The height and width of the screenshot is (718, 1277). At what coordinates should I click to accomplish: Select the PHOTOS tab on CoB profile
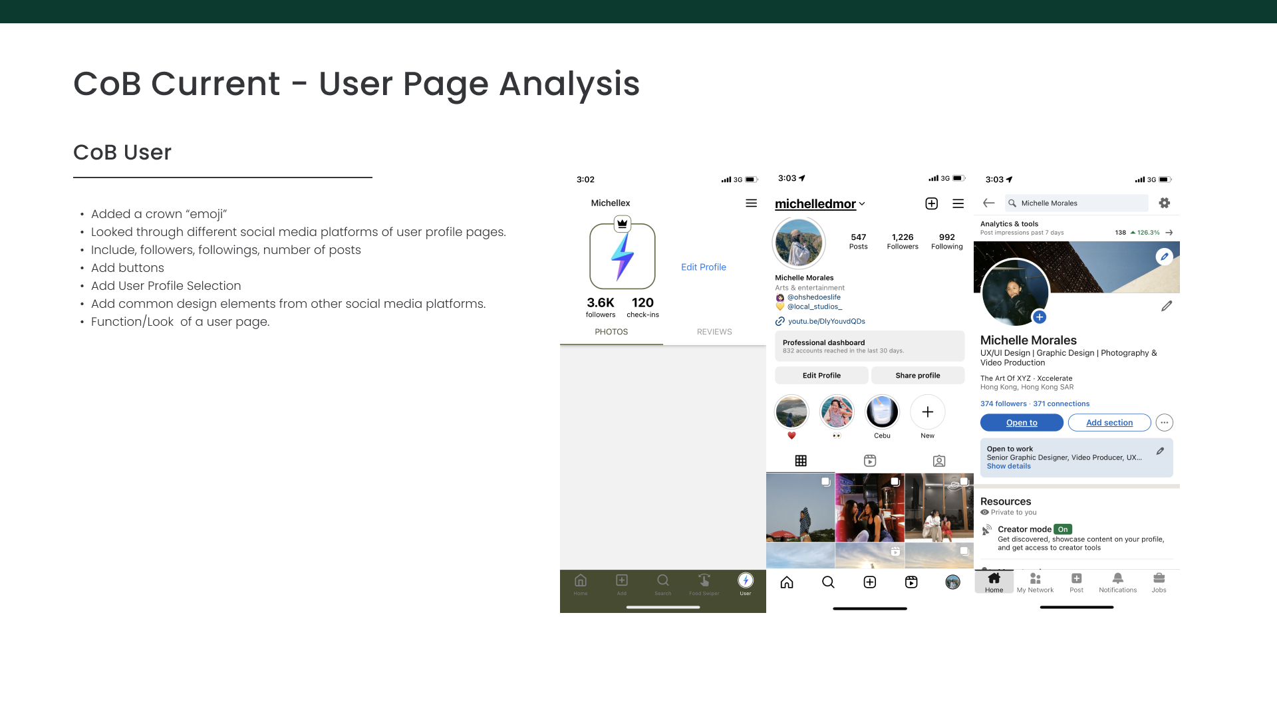[611, 332]
